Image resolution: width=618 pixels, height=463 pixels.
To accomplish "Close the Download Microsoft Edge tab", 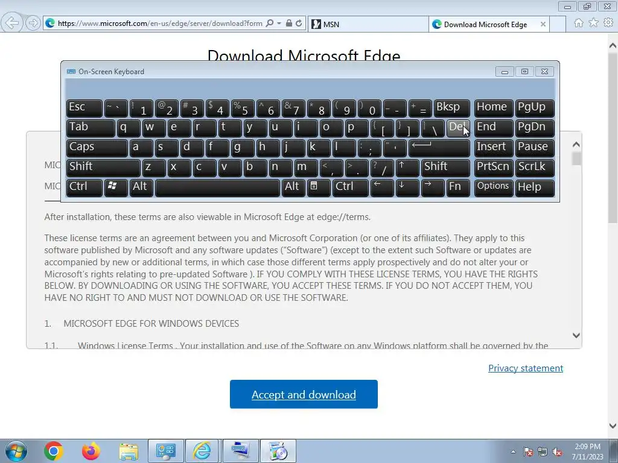I will [543, 24].
